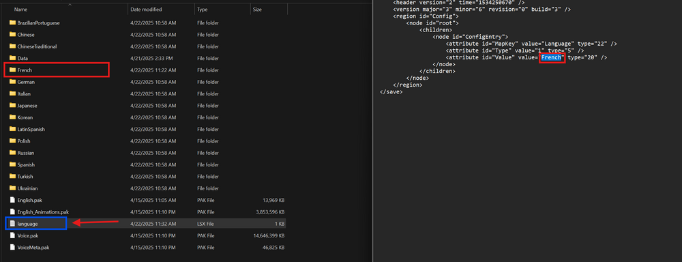
Task: Select the BrazilianPortuguese folder icon
Action: [12, 23]
